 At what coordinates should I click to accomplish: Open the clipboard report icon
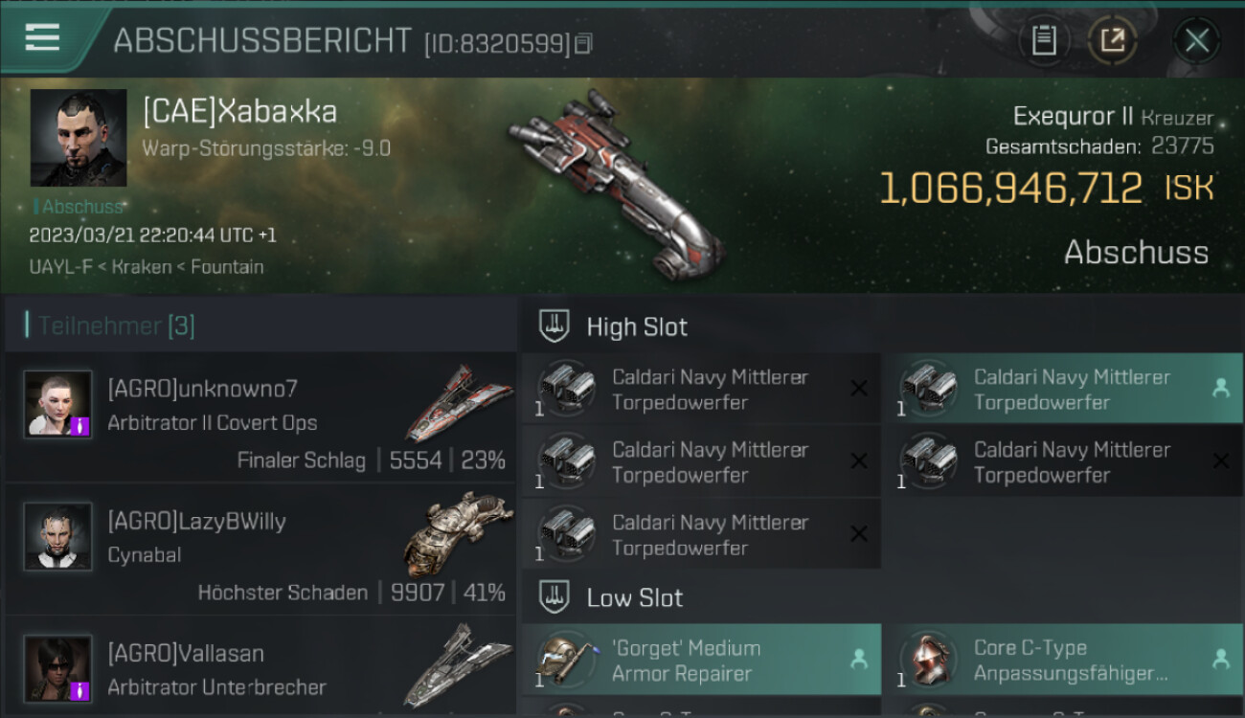(x=1044, y=41)
